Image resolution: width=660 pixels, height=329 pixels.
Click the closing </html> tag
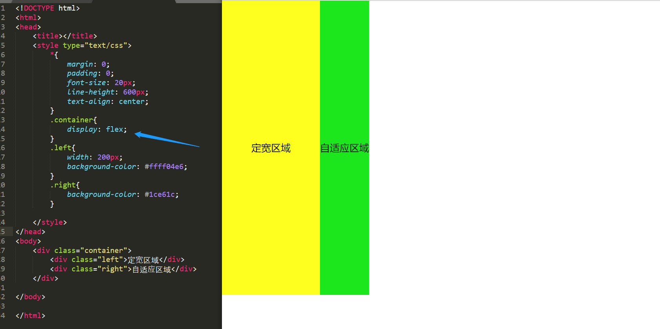tap(30, 316)
